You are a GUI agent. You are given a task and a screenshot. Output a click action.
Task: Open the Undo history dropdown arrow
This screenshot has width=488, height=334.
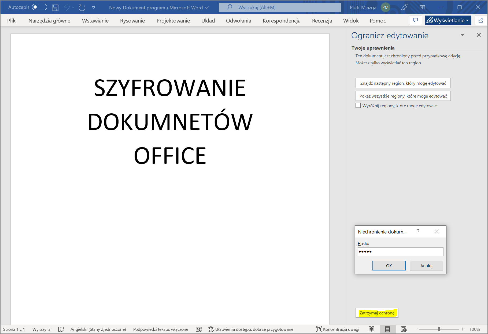73,8
